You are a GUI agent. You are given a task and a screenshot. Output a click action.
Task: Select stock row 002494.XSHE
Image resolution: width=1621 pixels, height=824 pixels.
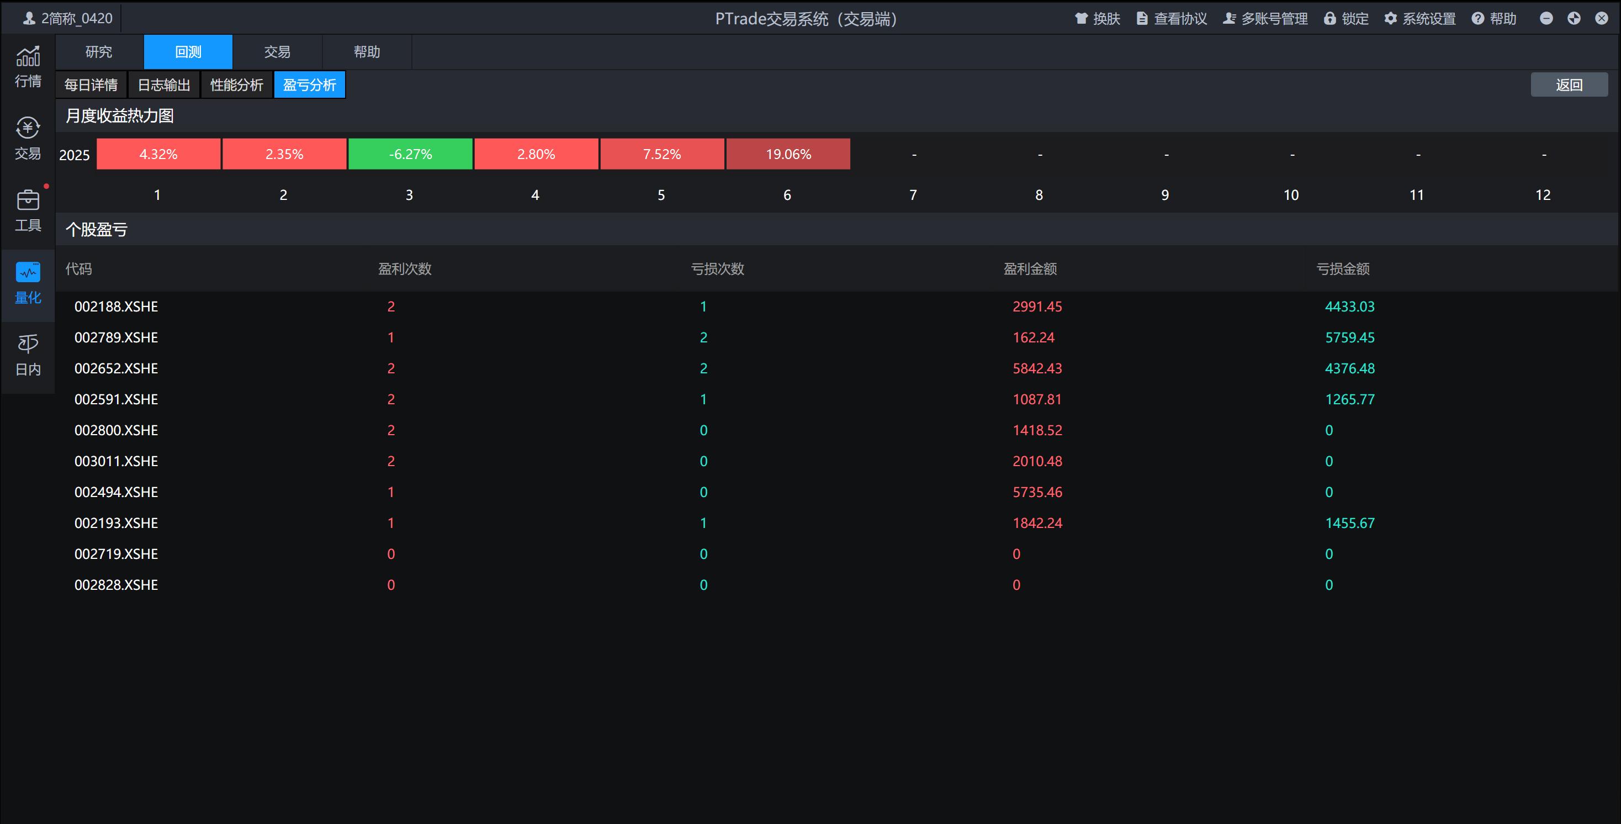837,492
